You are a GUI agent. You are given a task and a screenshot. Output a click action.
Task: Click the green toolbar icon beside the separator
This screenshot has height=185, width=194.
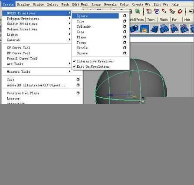(x=138, y=11)
